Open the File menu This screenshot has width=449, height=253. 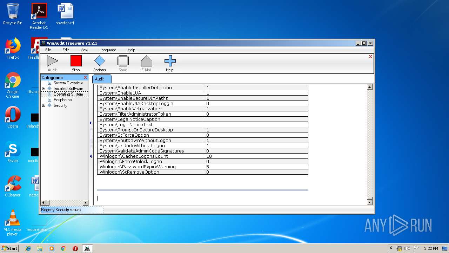(48, 50)
